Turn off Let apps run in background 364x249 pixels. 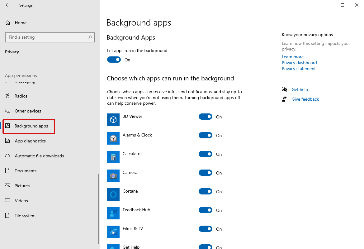pyautogui.click(x=114, y=60)
